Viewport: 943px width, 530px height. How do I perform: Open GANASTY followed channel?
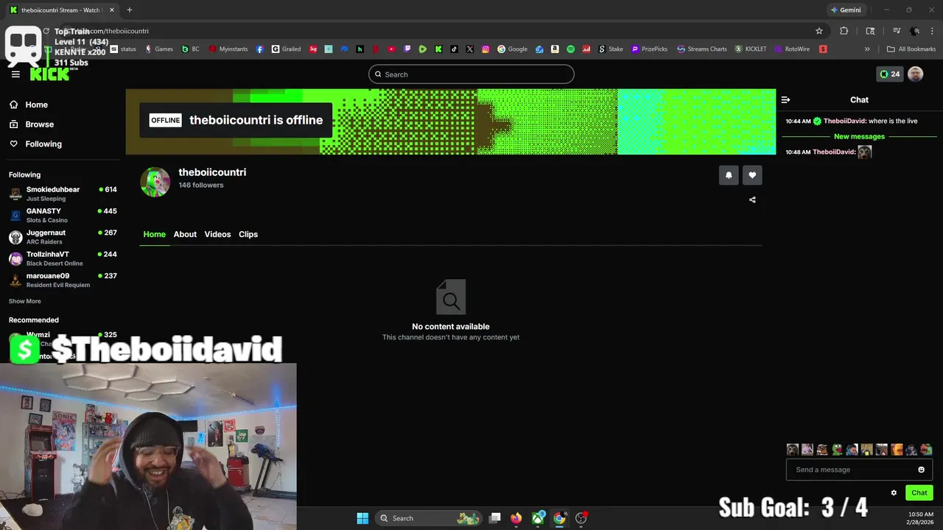tap(63, 215)
